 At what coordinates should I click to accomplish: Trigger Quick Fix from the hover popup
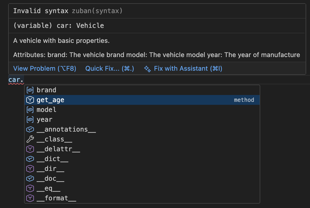click(109, 69)
